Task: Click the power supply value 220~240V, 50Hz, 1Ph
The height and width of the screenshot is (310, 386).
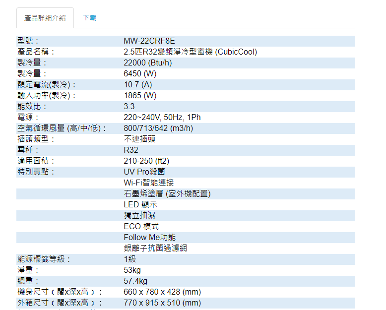Action: coord(162,117)
